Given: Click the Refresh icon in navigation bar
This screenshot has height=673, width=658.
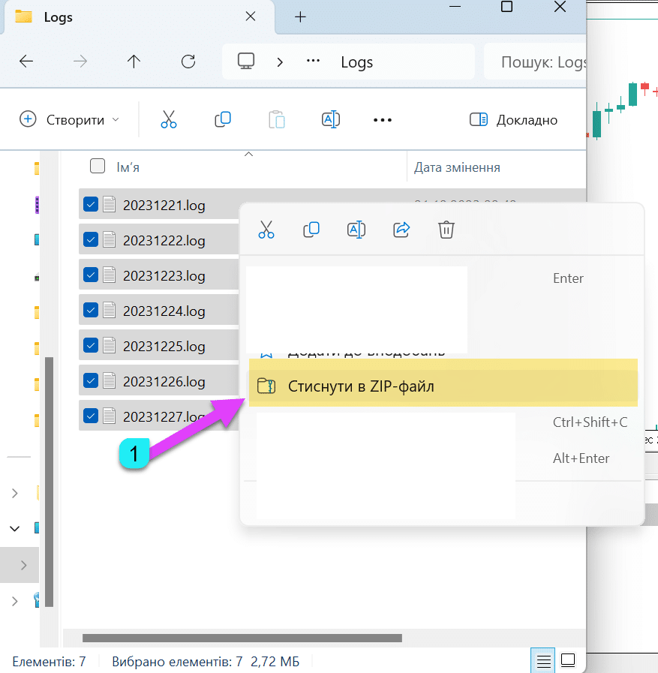Looking at the screenshot, I should pyautogui.click(x=188, y=62).
